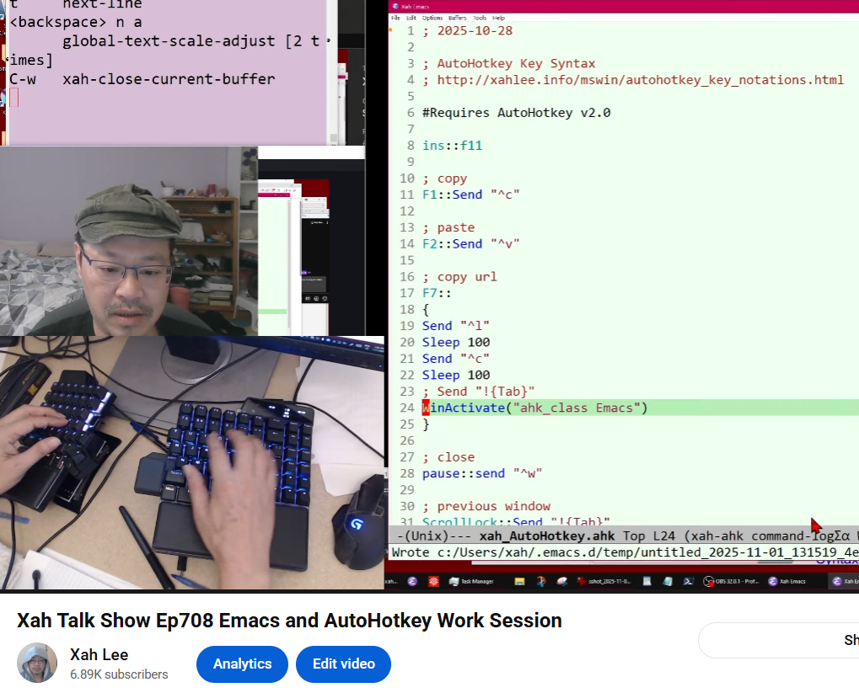Click the xah_AutoHotkey.ahk buffer name in the mode line

click(547, 536)
